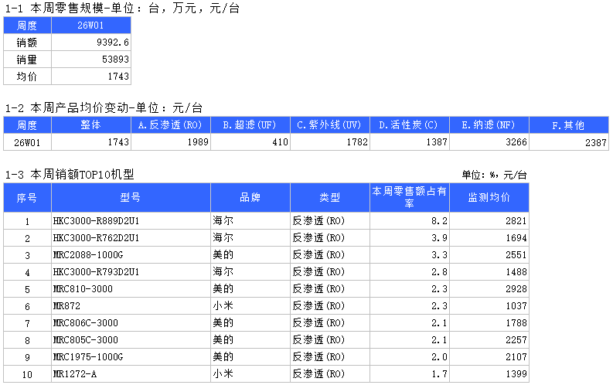Image resolution: width=613 pixels, height=385 pixels.
Task: Click the MRC2088-1000G model cell
Action: (x=131, y=255)
